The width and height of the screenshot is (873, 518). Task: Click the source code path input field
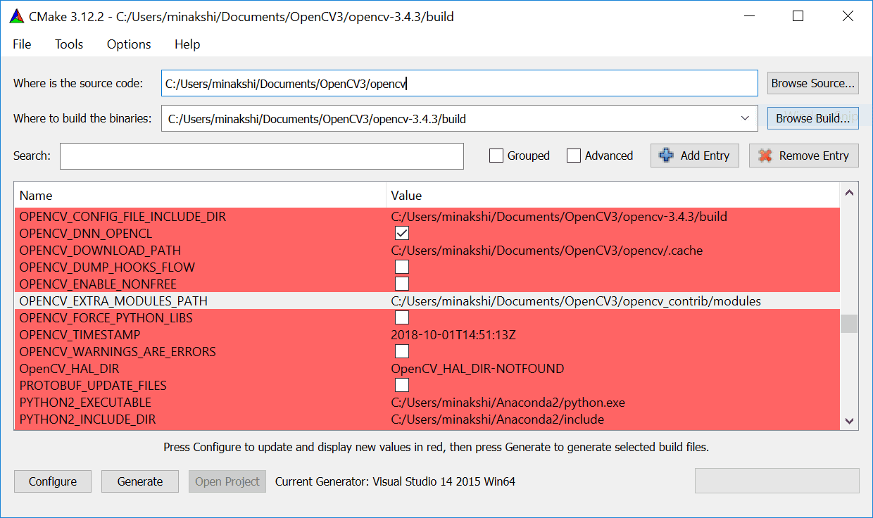click(459, 83)
